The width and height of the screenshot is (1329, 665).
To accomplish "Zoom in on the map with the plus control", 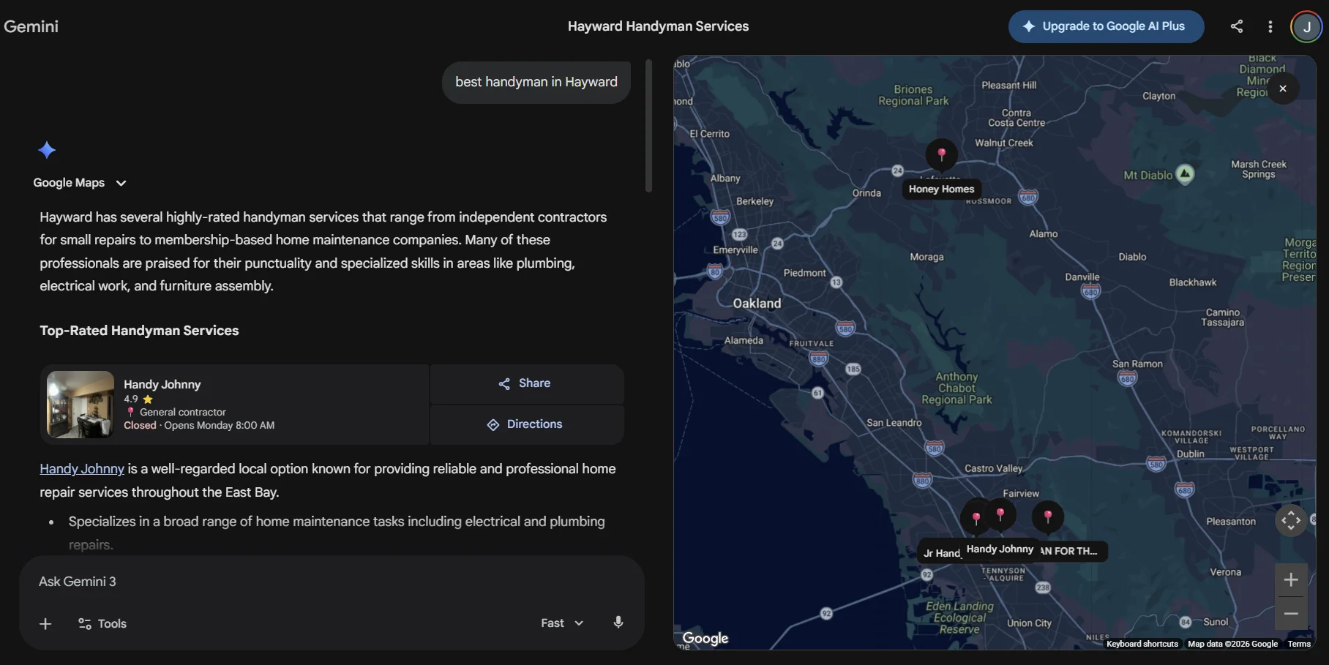I will click(1291, 579).
